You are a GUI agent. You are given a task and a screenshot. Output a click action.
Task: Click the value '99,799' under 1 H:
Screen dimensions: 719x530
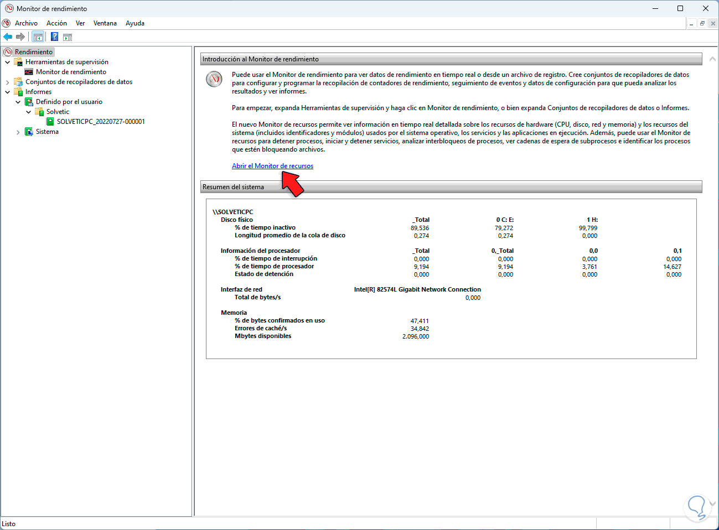coord(588,228)
